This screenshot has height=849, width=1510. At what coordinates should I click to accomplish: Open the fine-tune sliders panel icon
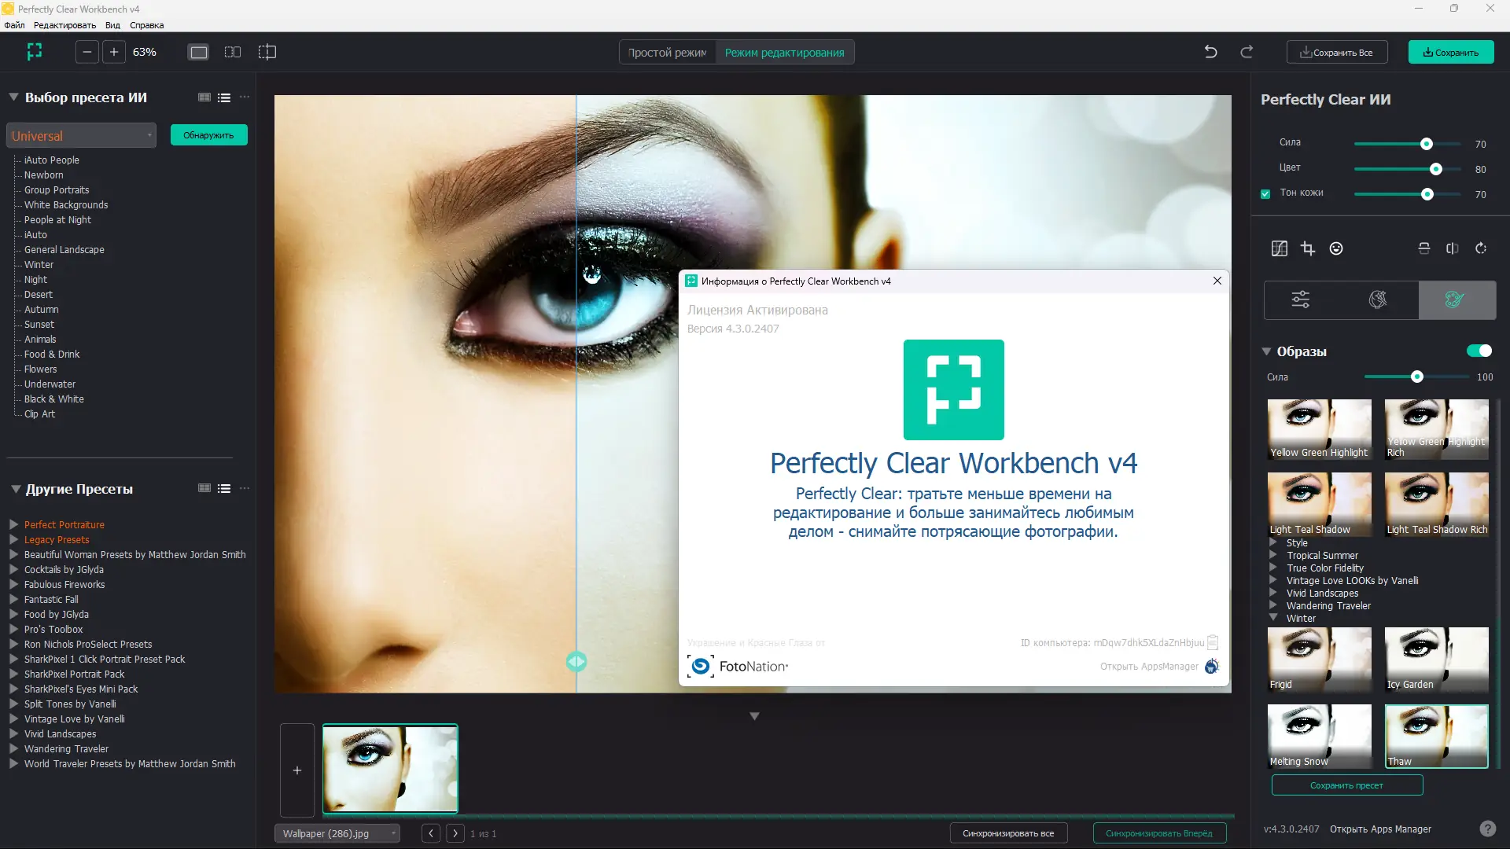[1300, 300]
